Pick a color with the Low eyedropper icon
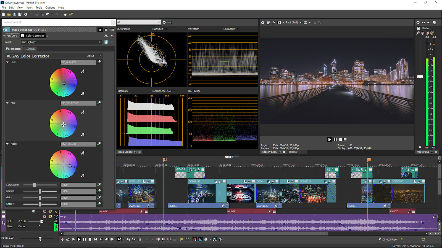 (82, 71)
